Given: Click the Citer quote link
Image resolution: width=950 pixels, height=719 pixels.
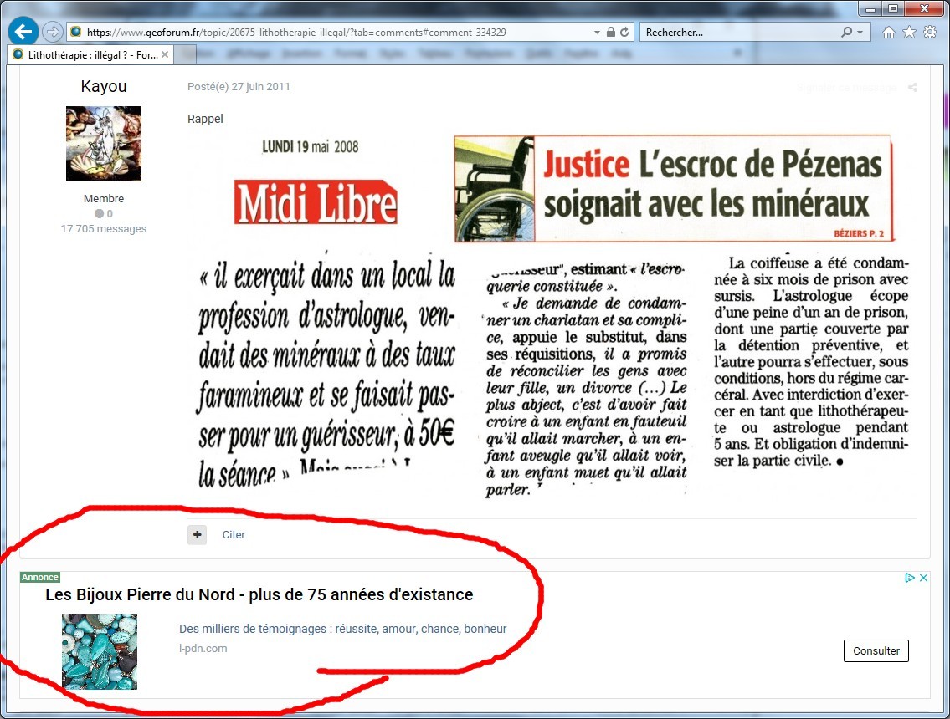Looking at the screenshot, I should 234,534.
